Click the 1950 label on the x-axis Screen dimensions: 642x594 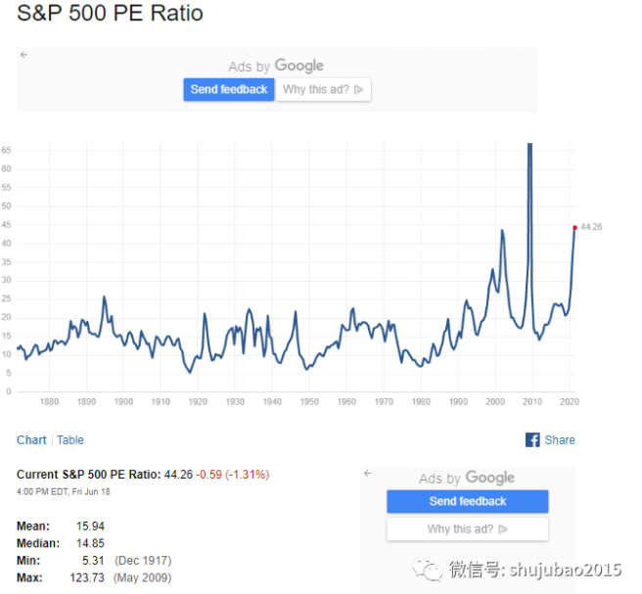(x=309, y=402)
